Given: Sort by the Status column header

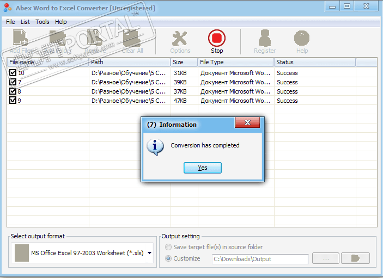Looking at the screenshot, I should click(315, 62).
